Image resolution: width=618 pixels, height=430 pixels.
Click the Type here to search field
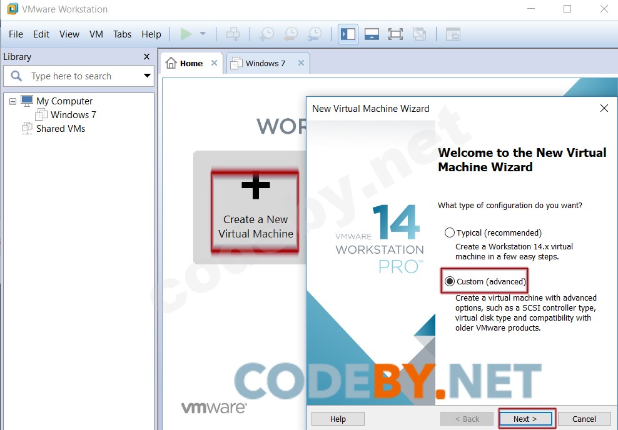78,76
